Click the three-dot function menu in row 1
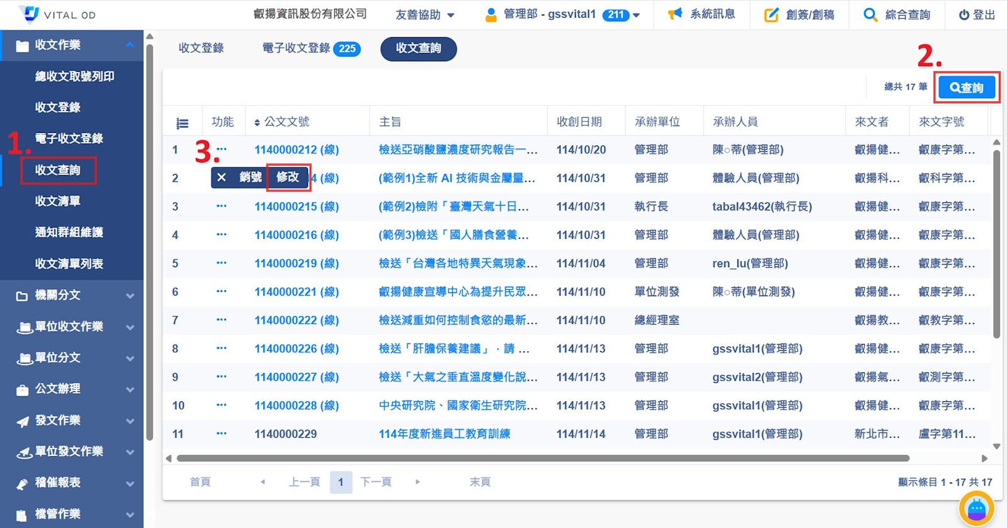1007x528 pixels. click(221, 150)
